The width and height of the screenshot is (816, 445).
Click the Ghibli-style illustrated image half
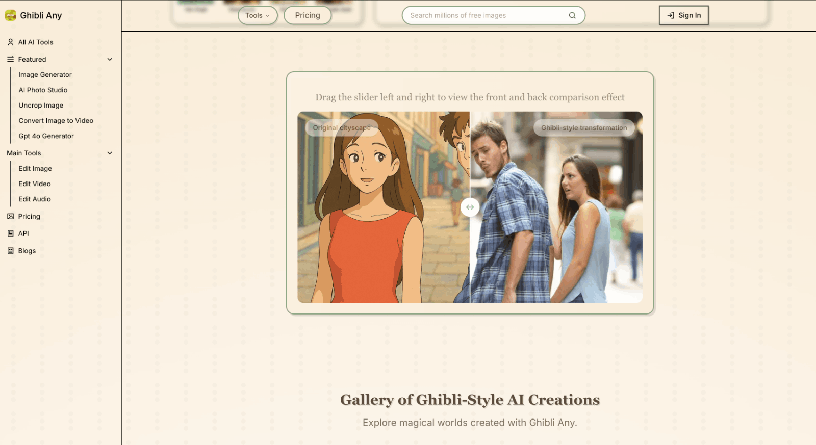(384, 207)
